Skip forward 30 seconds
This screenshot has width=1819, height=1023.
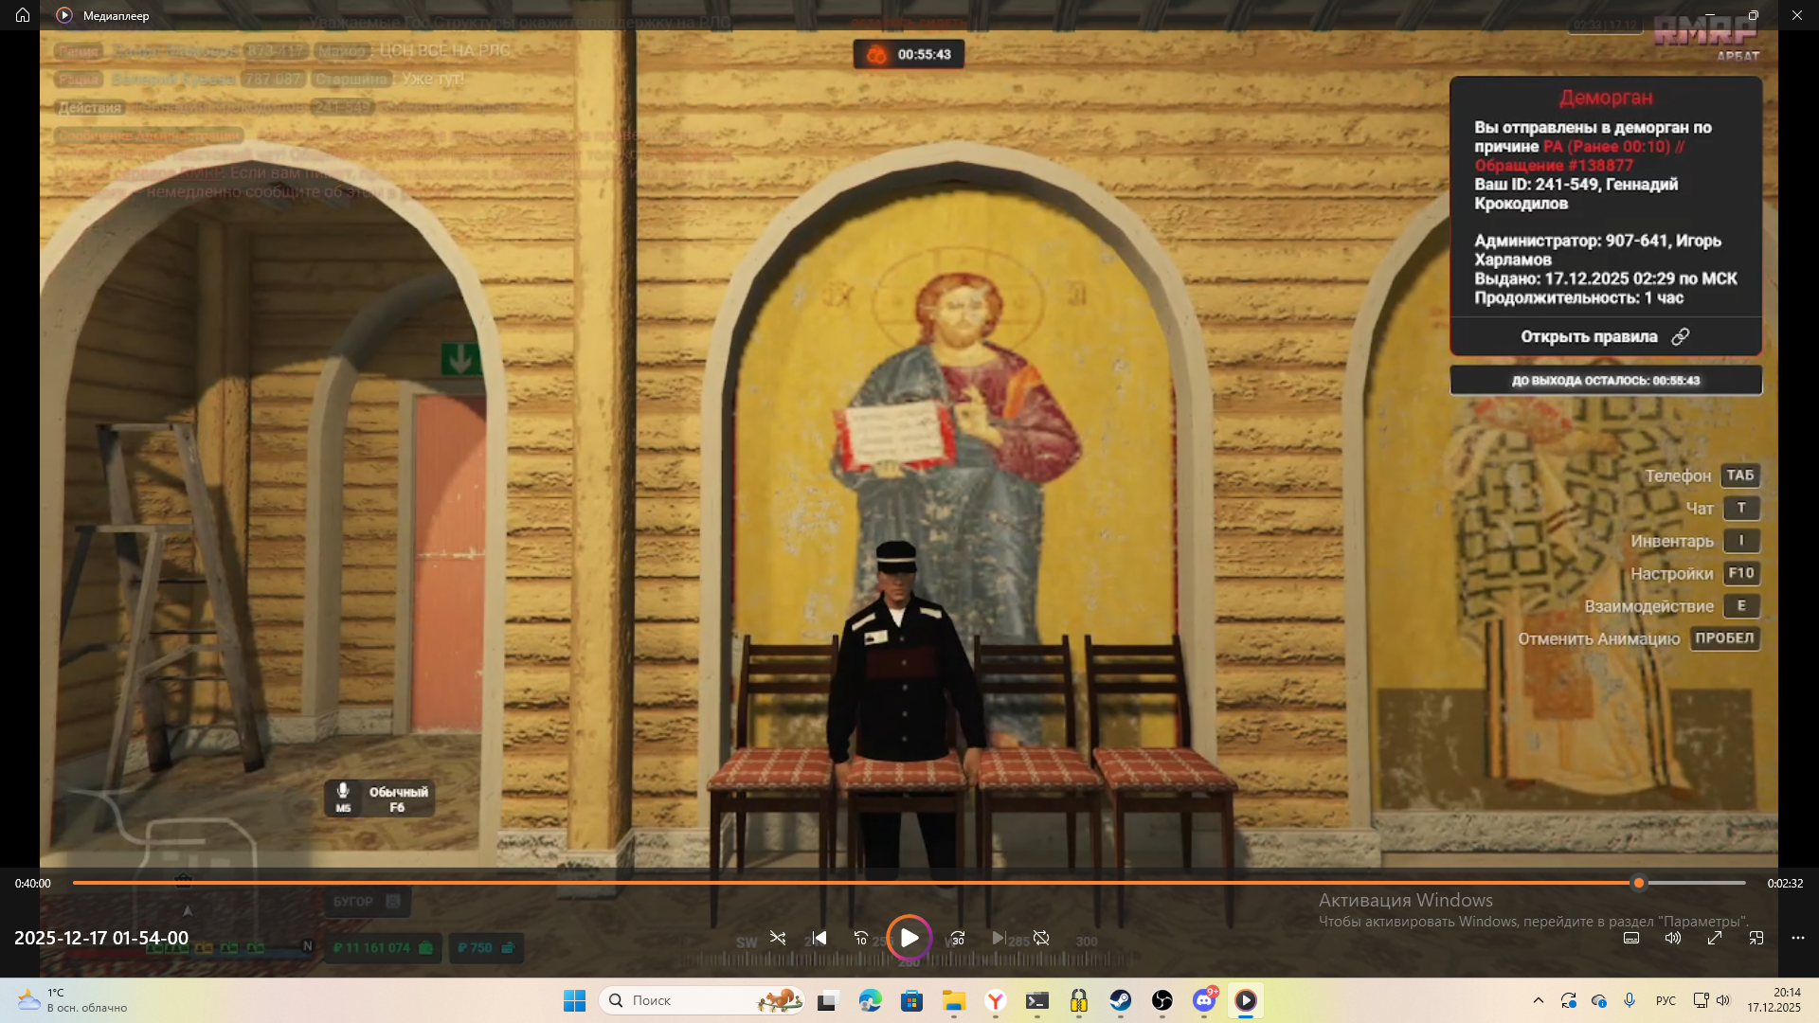957,938
